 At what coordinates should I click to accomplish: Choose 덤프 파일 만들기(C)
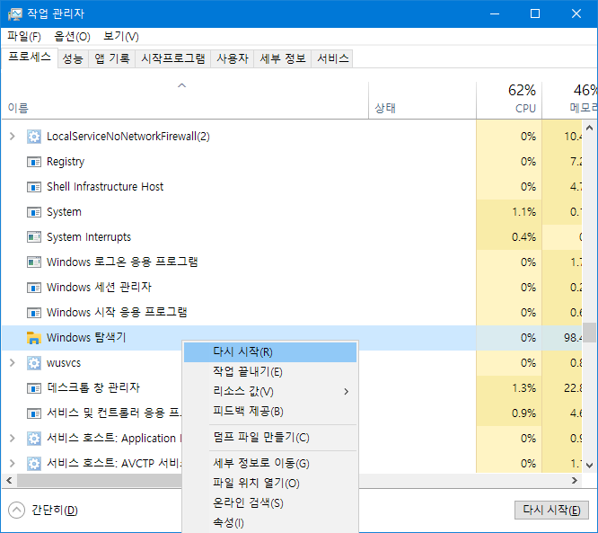click(x=270, y=438)
